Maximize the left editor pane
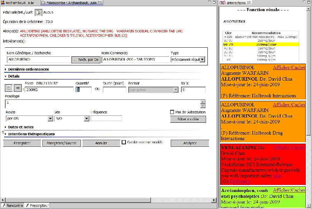Viewport: 312px width, 209px height. 213,3
